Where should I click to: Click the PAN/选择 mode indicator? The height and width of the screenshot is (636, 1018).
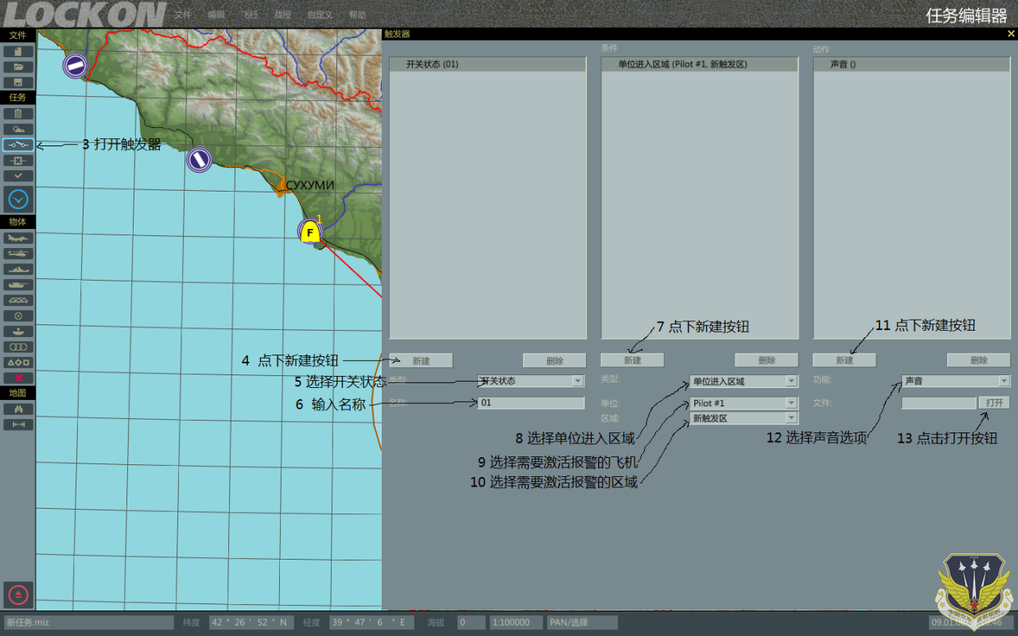(x=582, y=622)
